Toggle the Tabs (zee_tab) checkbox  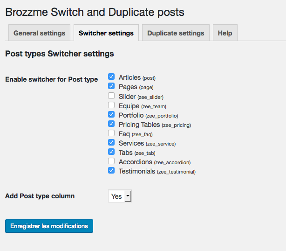[x=111, y=152]
